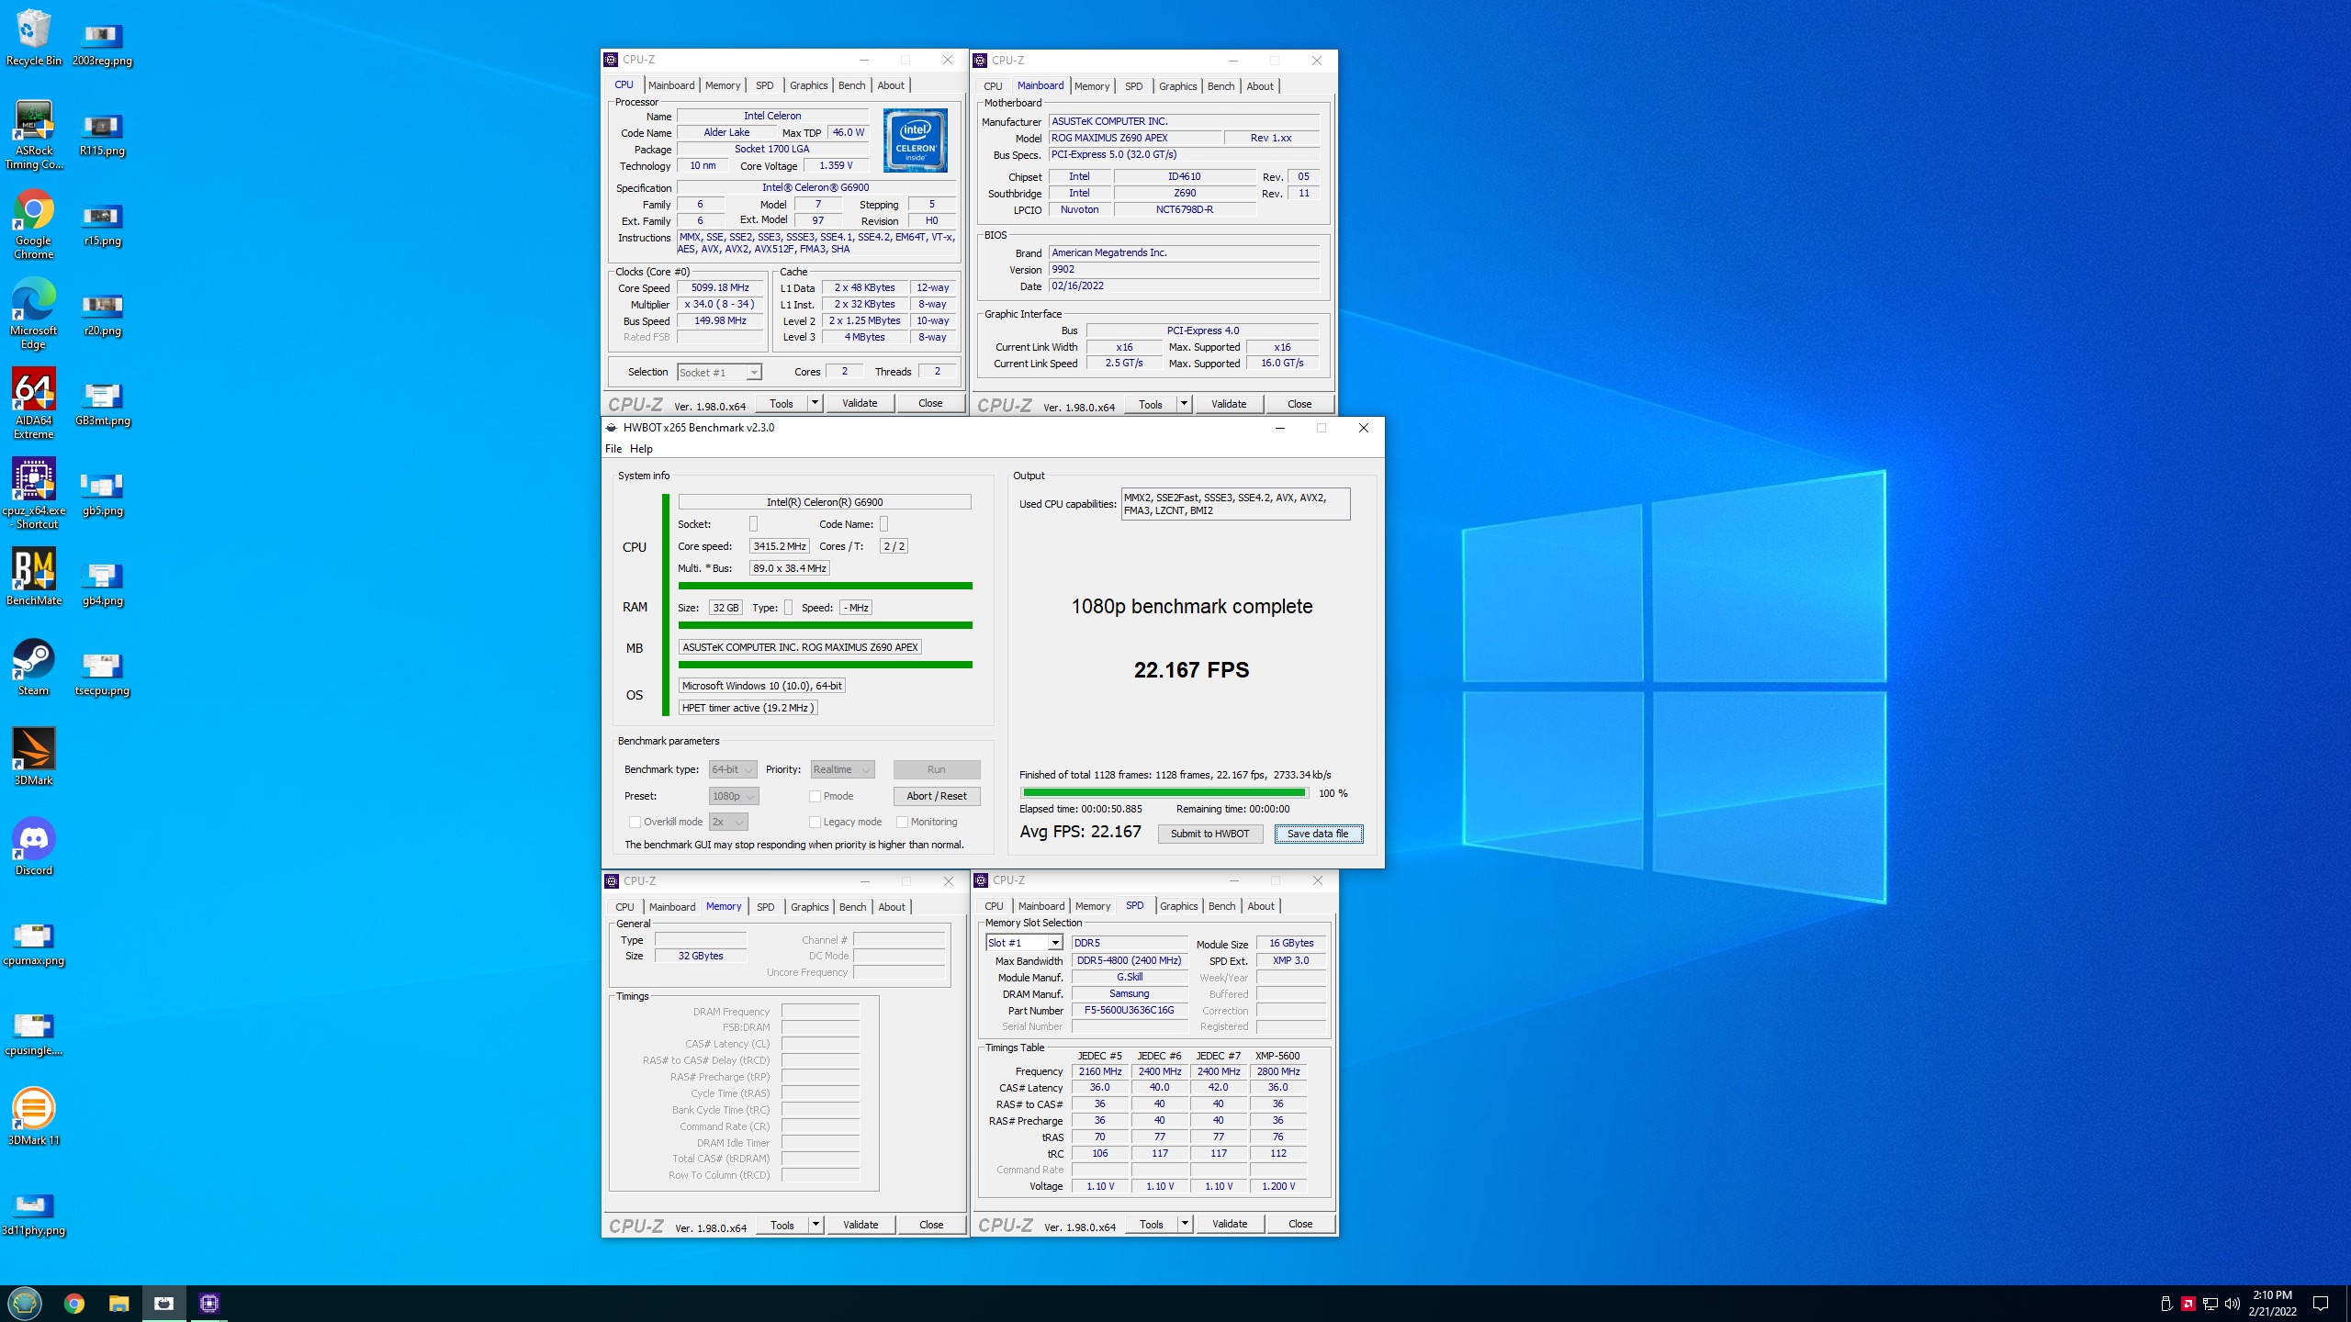Select About tab in SPD CPU-Z window
Screen dimensions: 2351x1322
click(1260, 906)
